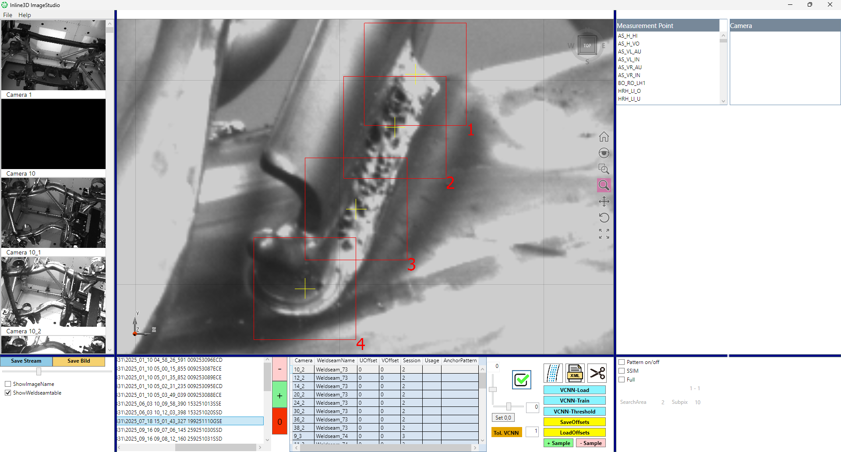Select table row with camera 10_2
The height and width of the screenshot is (452, 841).
pos(385,370)
